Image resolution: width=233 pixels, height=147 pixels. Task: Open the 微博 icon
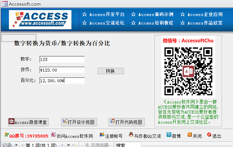click(169, 135)
